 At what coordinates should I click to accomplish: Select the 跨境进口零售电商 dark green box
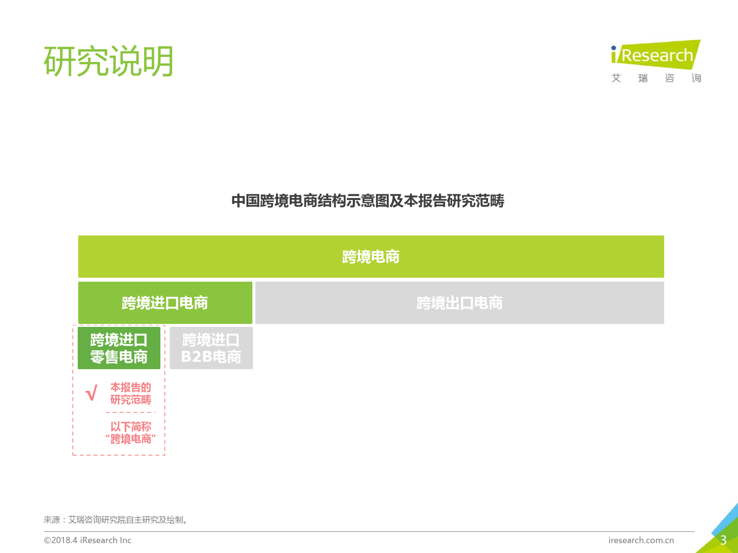(119, 348)
